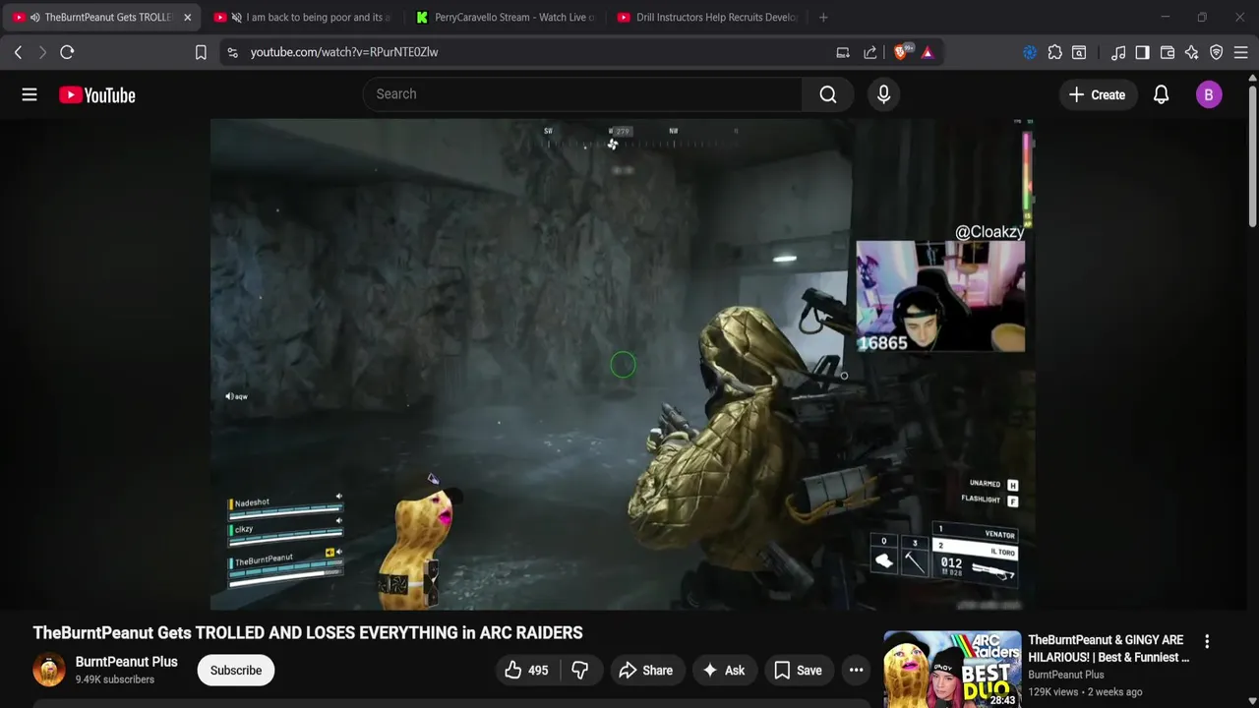Toggle the browser sidebar panel
Image resolution: width=1259 pixels, height=708 pixels.
pos(1142,52)
